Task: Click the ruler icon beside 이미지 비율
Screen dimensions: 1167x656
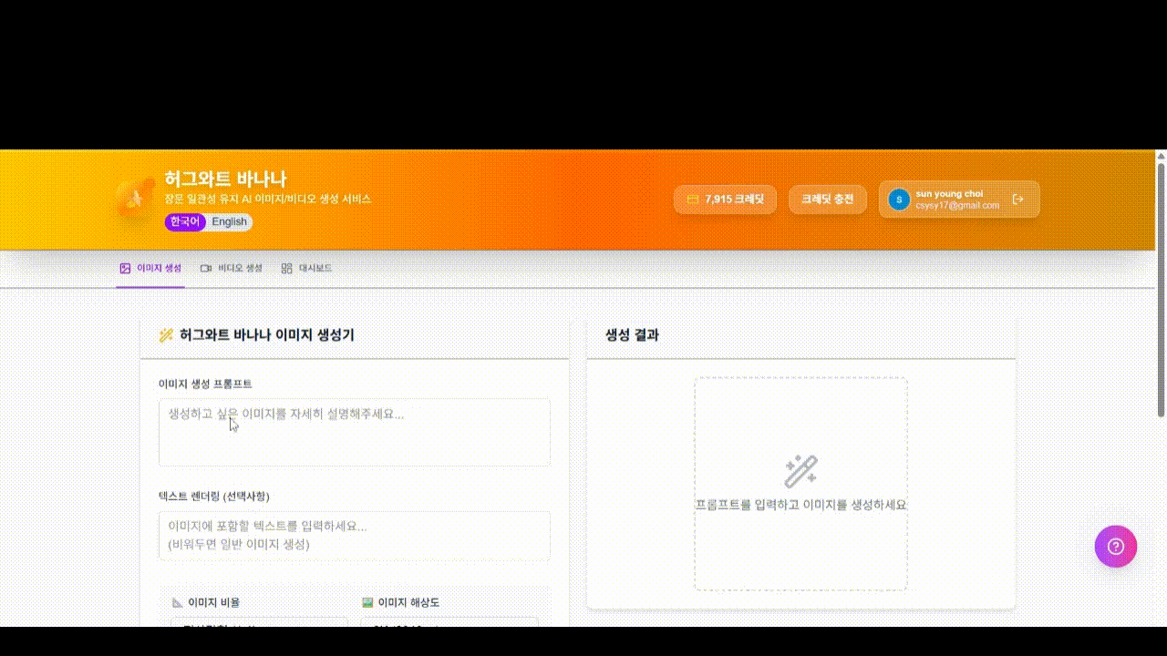Action: (x=178, y=602)
